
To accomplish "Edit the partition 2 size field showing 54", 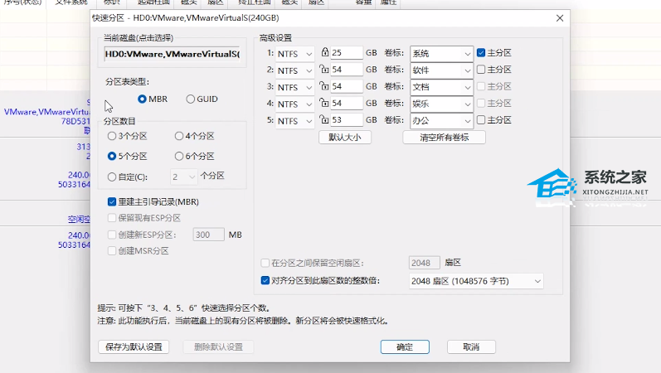I will (x=347, y=70).
